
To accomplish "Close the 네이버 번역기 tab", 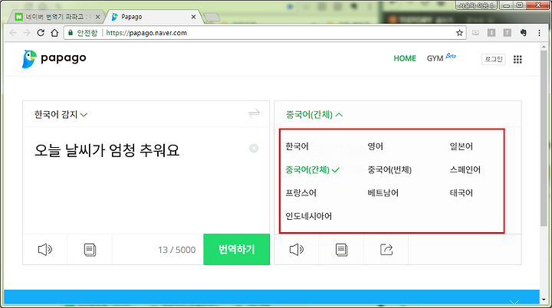I will pyautogui.click(x=97, y=17).
